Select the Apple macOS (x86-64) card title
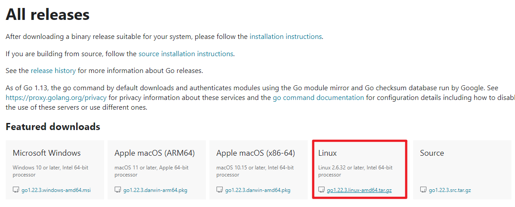The width and height of the screenshot is (515, 207). [x=256, y=153]
